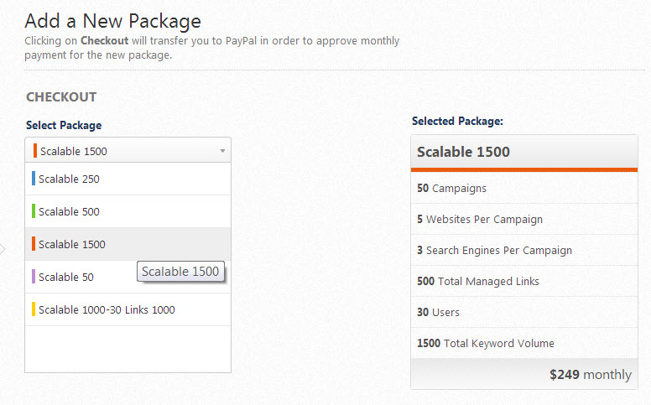651x405 pixels.
Task: Pick the Scalable 50 package option
Action: coord(65,277)
